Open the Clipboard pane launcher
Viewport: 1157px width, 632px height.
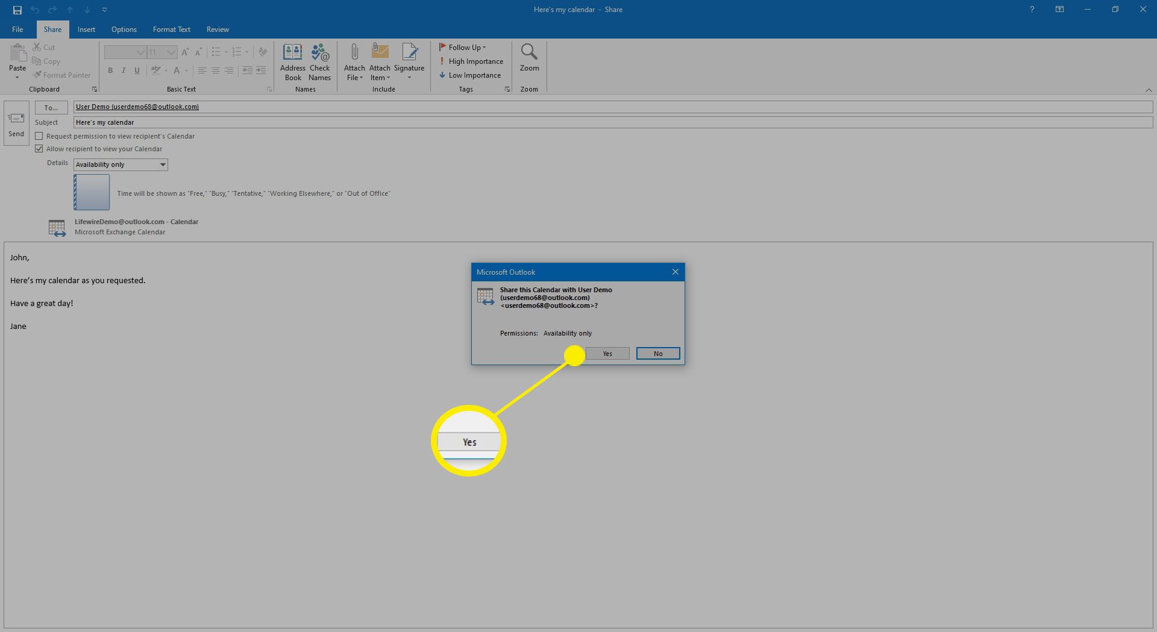95,89
